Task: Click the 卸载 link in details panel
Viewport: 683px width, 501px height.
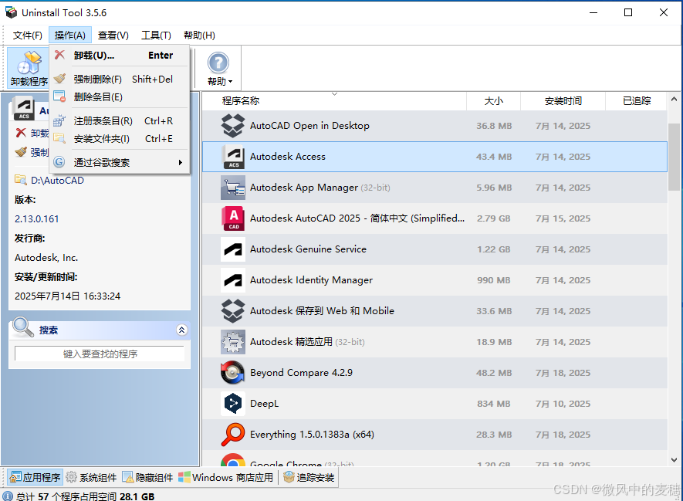Action: pos(39,133)
